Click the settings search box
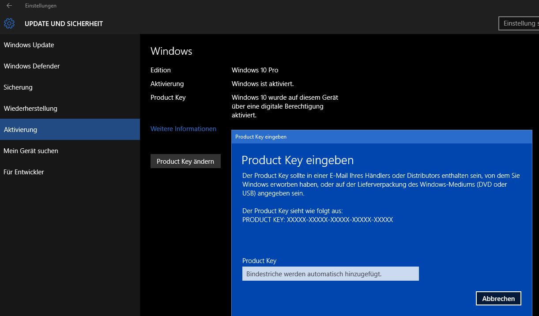Screen dimensions: 539x316 pyautogui.click(x=519, y=23)
